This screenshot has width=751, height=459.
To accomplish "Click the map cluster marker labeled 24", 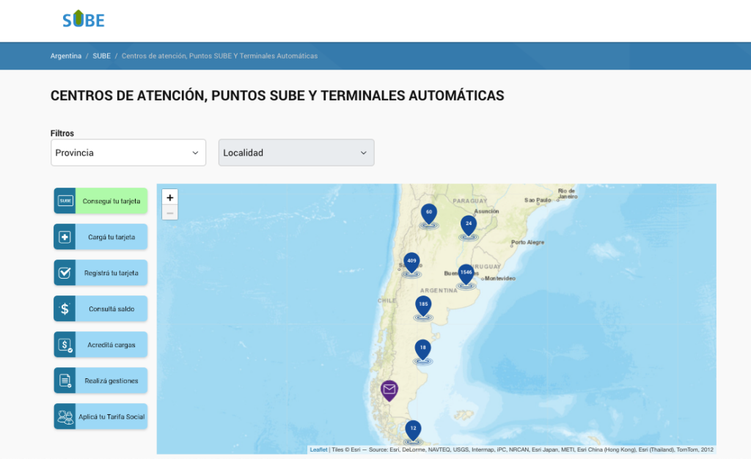I will pos(469,225).
